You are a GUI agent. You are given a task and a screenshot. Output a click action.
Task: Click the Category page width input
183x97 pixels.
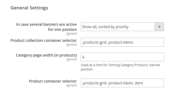point(122,57)
